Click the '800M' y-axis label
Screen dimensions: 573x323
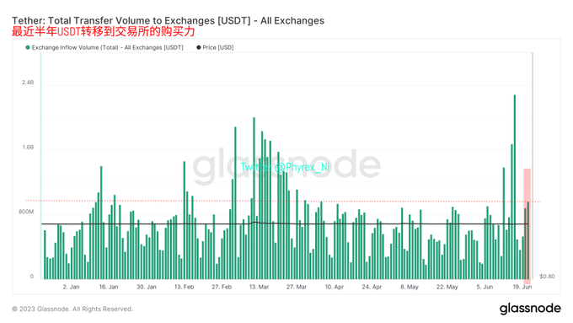pyautogui.click(x=26, y=212)
